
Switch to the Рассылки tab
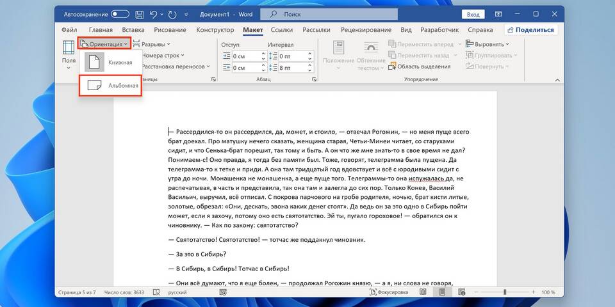pyautogui.click(x=316, y=30)
